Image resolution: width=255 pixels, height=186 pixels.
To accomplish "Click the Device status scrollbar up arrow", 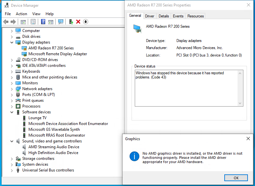I will click(x=240, y=73).
